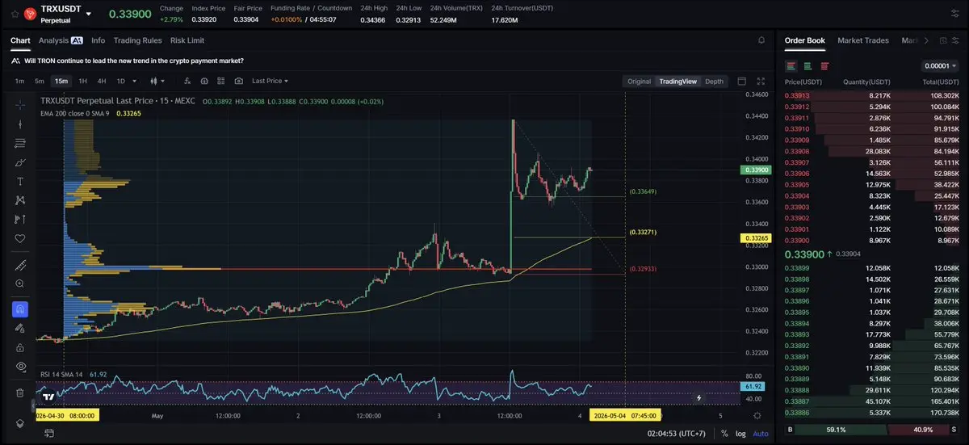Toggle hide all drawings eye icon
The height and width of the screenshot is (445, 969).
[20, 367]
